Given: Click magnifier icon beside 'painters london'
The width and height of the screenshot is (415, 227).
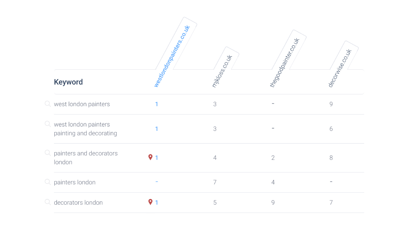Looking at the screenshot, I should point(48,182).
